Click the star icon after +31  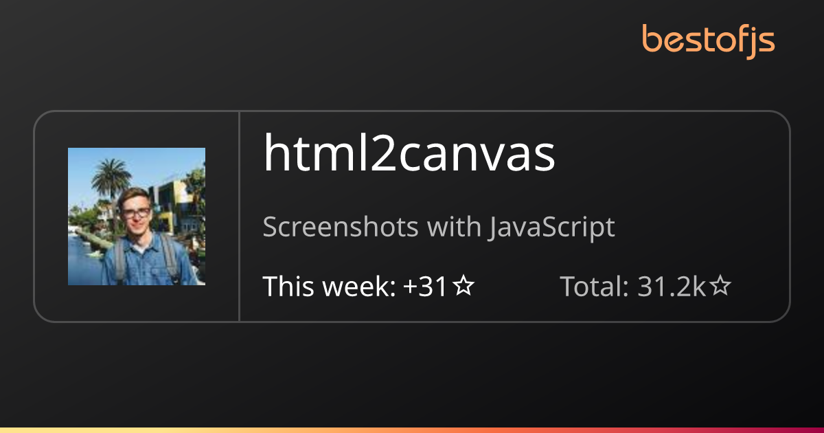pos(464,286)
